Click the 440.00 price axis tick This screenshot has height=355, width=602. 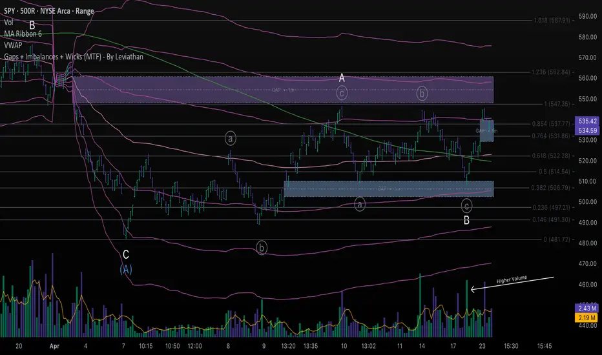pos(588,325)
